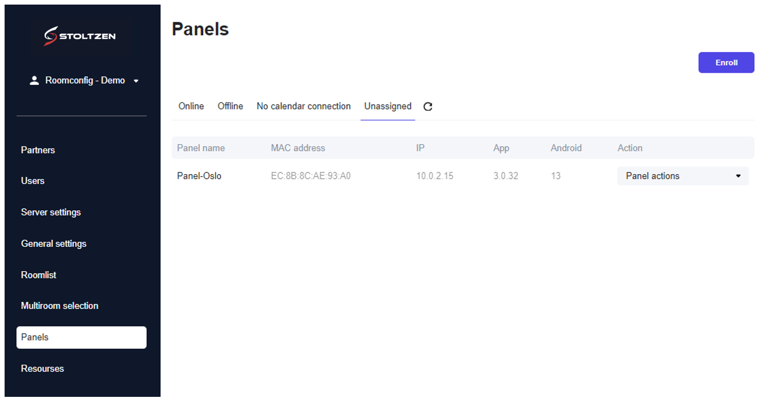Click the Panel-Oslo panel name
This screenshot has height=402, width=772.
199,176
